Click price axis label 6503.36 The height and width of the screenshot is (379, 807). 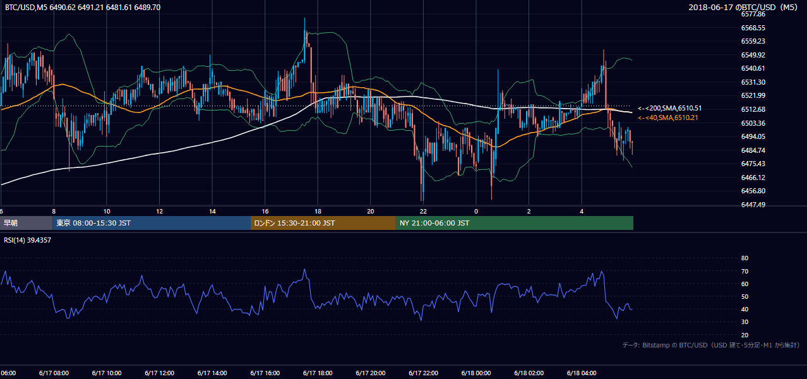753,123
